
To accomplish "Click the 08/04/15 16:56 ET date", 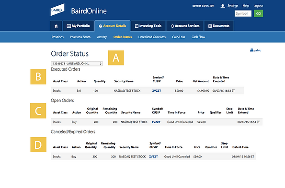I will [x=243, y=156].
